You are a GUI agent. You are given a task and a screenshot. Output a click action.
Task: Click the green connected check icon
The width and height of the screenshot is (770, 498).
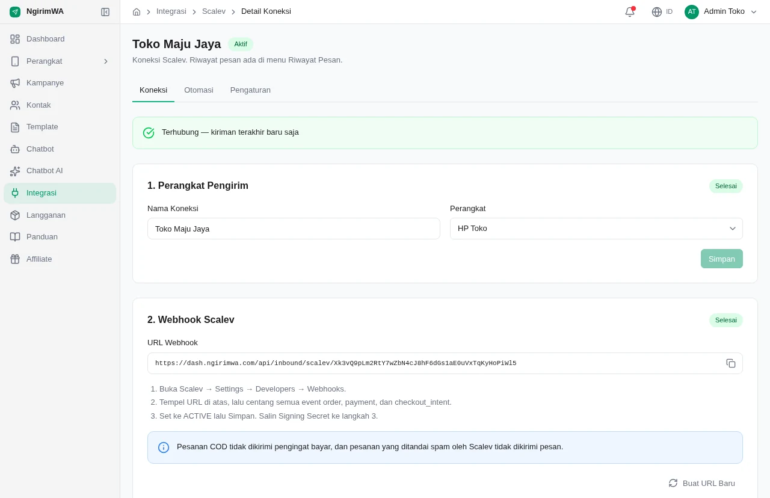pyautogui.click(x=149, y=133)
